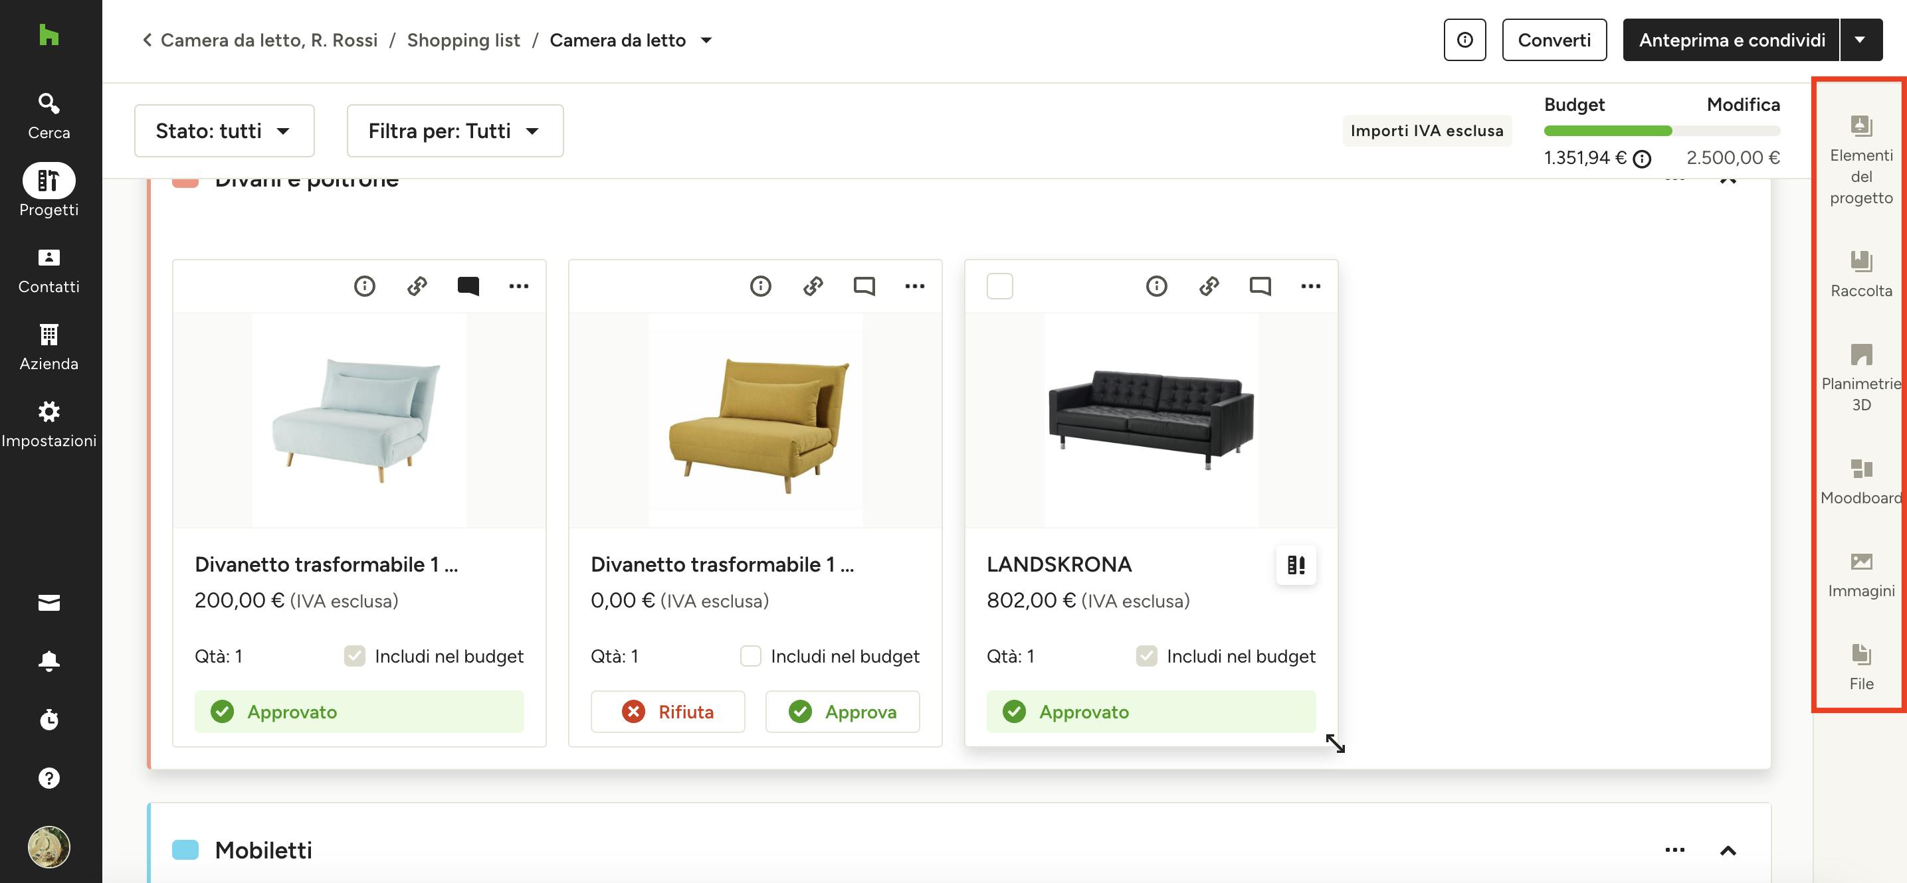Open the black LANDSKRONA sofa thumbnail
The width and height of the screenshot is (1907, 883).
click(1151, 420)
